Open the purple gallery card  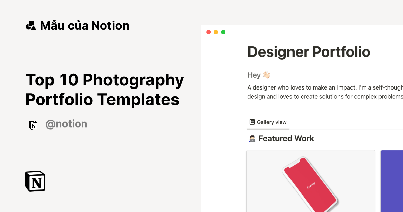point(392,181)
